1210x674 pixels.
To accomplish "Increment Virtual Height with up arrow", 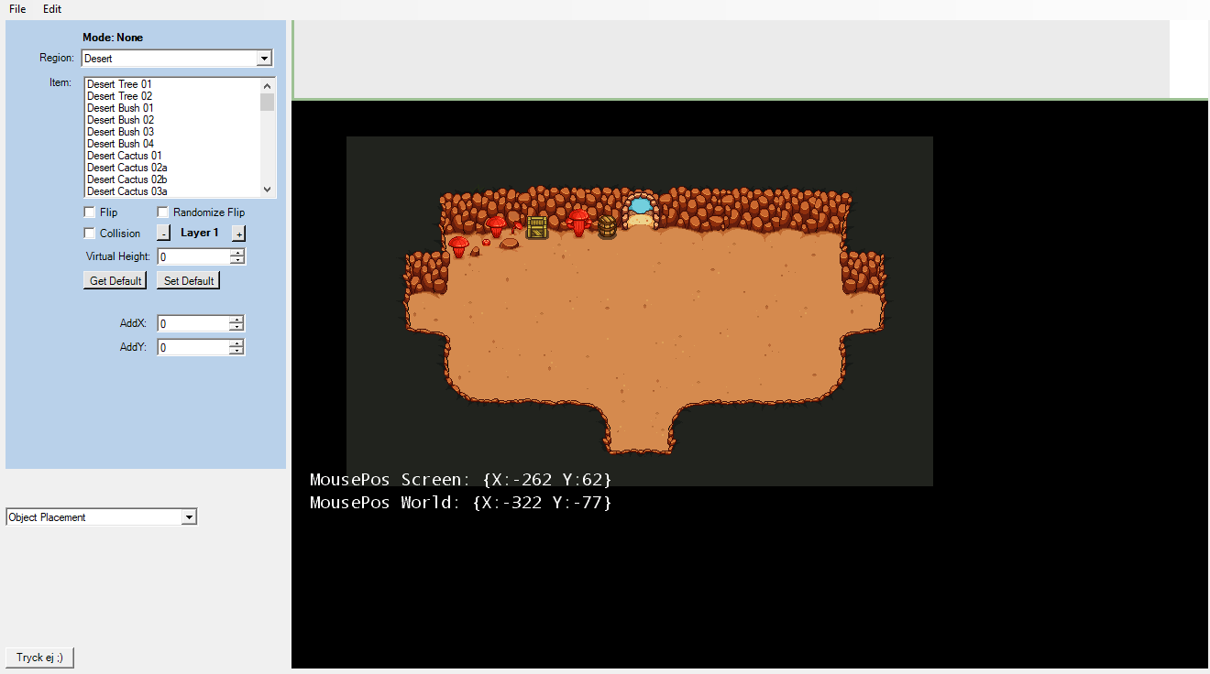I will 237,253.
